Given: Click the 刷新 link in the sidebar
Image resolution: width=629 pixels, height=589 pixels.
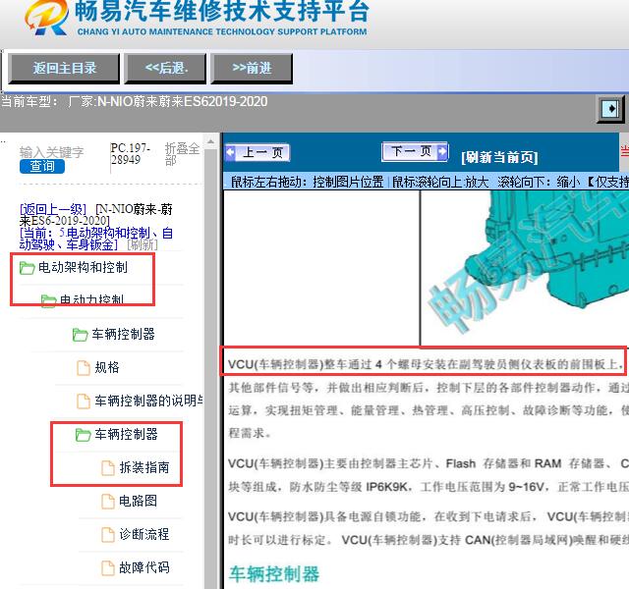Looking at the screenshot, I should click(x=143, y=244).
